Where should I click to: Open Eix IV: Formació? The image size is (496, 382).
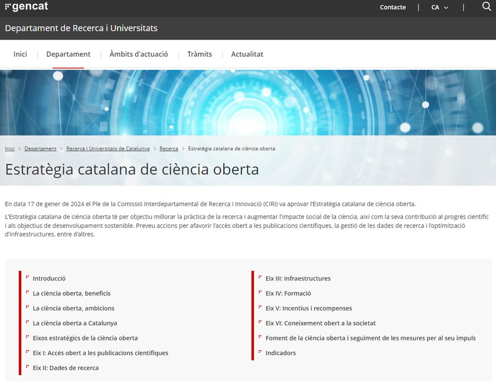(x=288, y=293)
